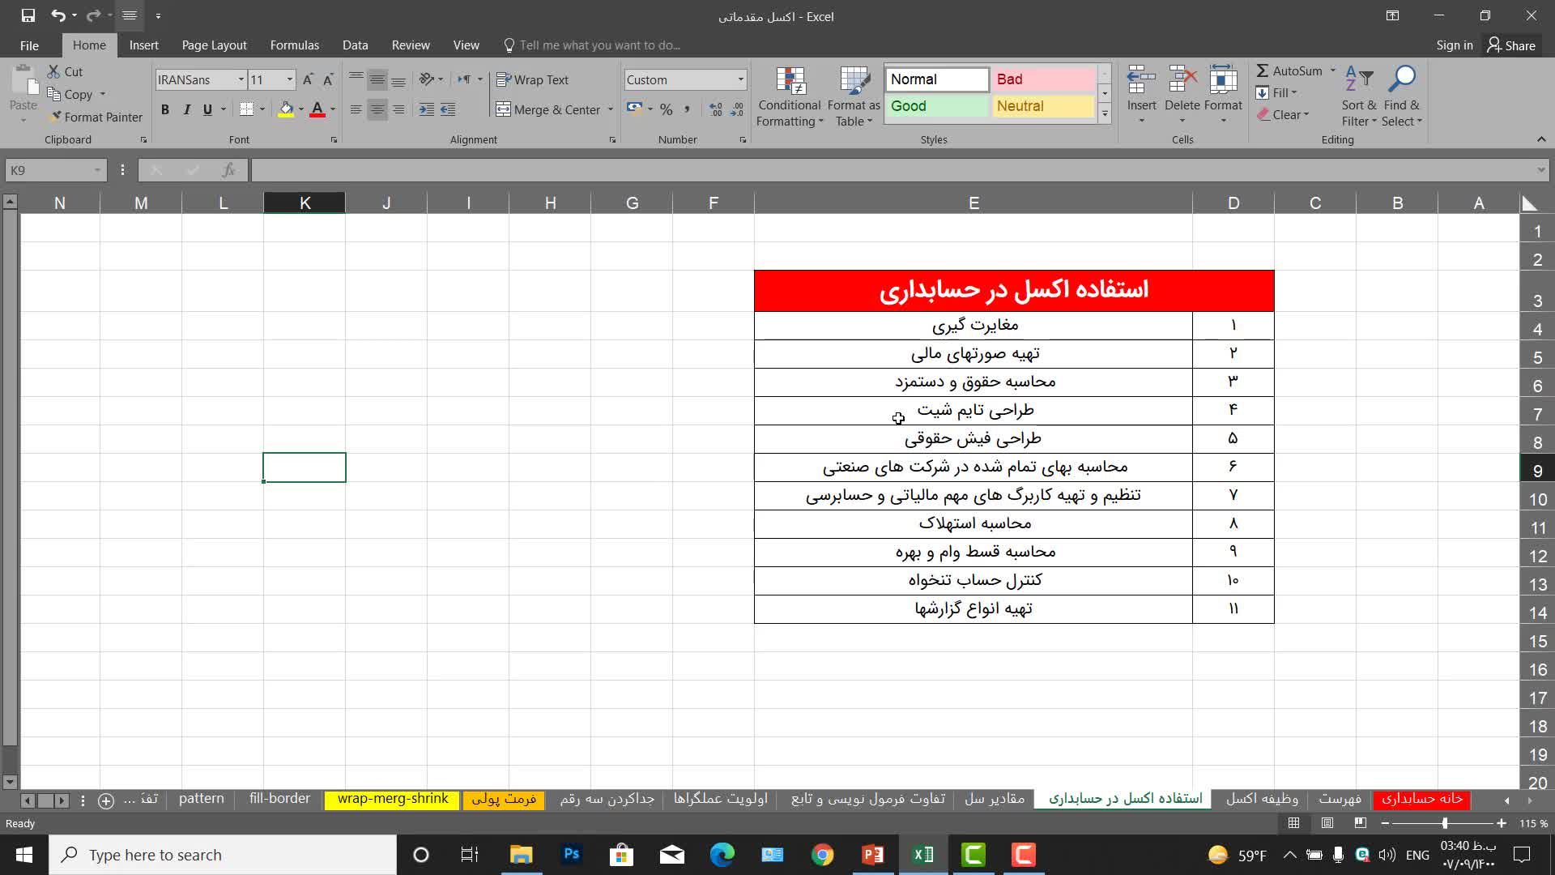Viewport: 1555px width, 875px height.
Task: Open the Formulas ribbon tab
Action: [x=294, y=45]
